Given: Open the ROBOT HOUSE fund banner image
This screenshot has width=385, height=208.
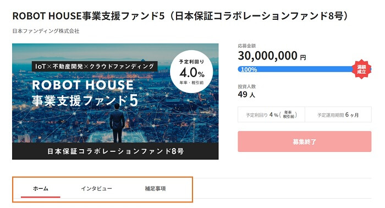Looking at the screenshot, I should point(115,101).
